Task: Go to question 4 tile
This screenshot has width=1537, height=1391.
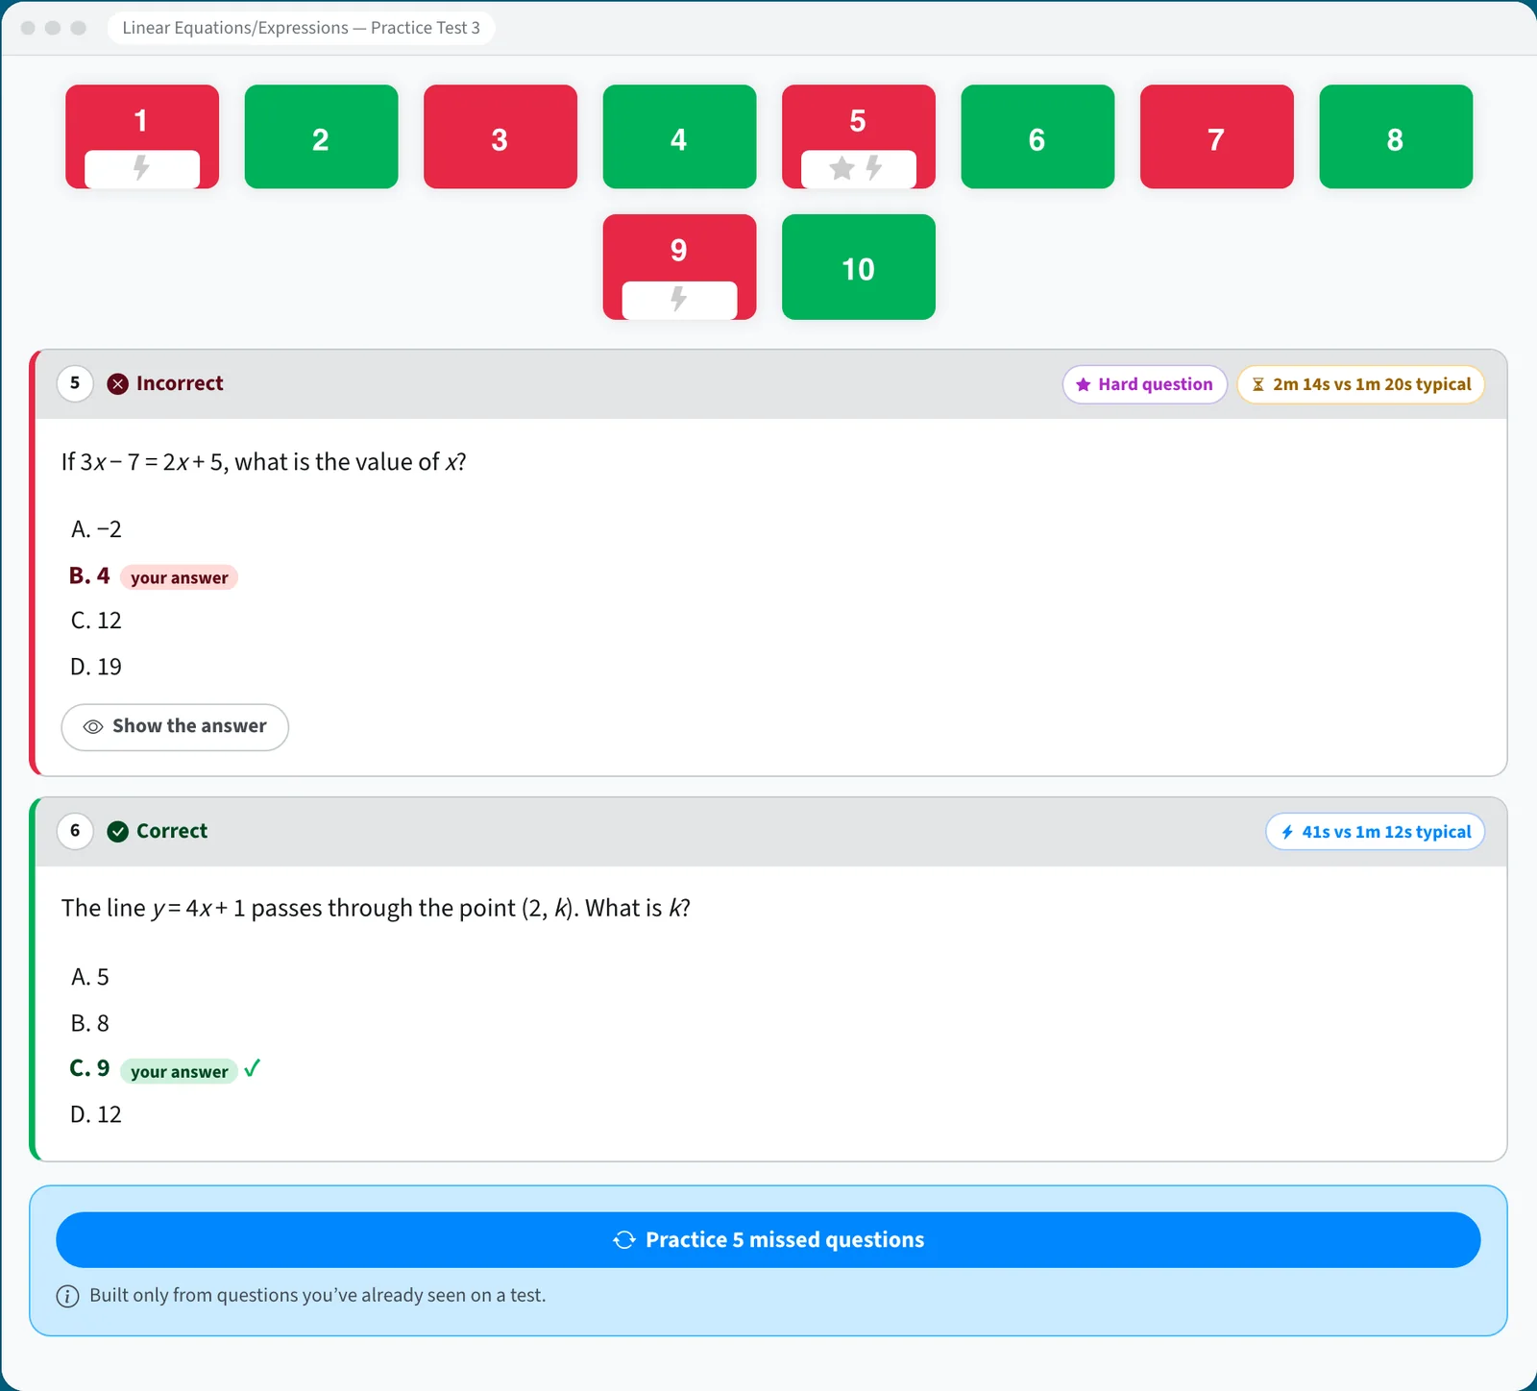Action: pos(679,136)
